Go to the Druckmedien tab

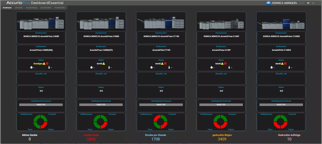tap(46, 8)
